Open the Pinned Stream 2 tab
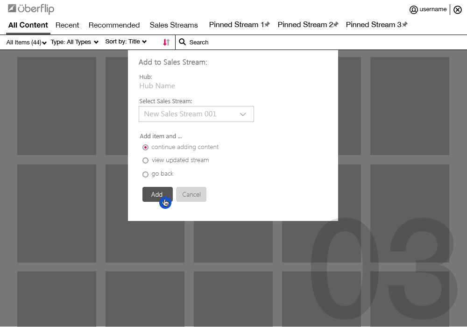The image size is (467, 327). tap(305, 24)
